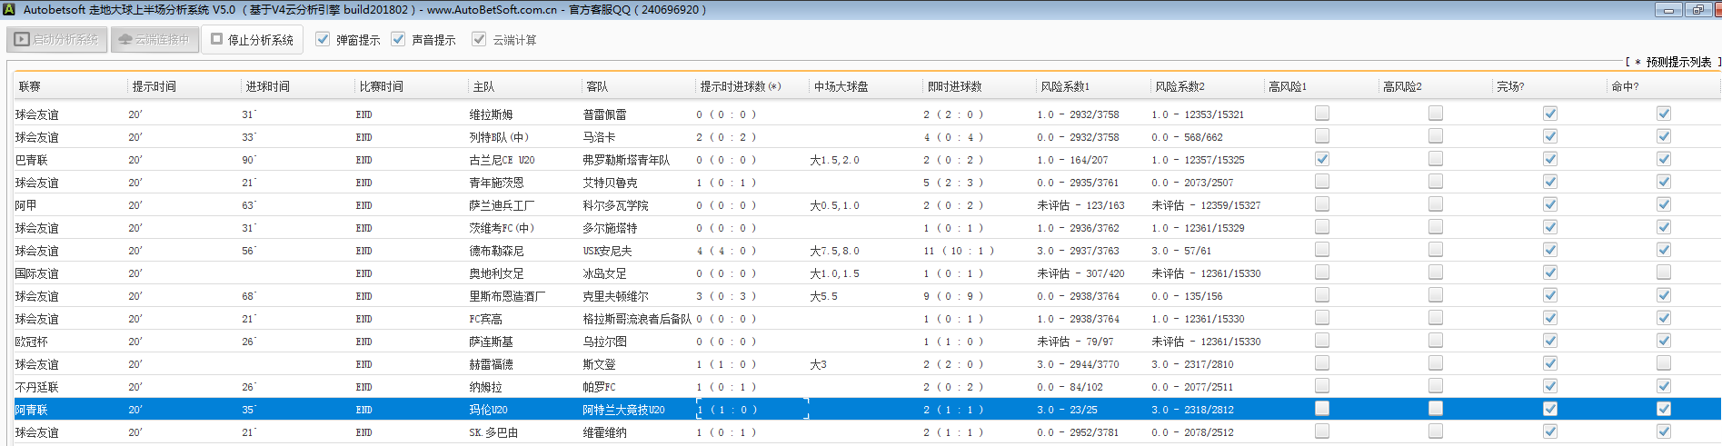
Task: Click the 启动分析系统 play icon button
Action: click(x=57, y=40)
